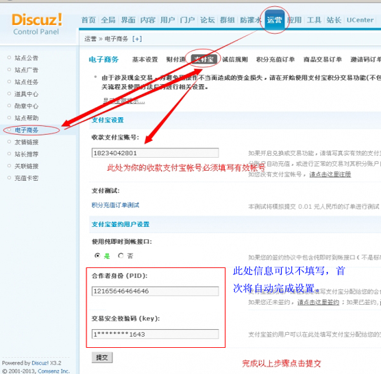
Task: Open the 防灌水 top navigation tab
Action: pos(250,20)
